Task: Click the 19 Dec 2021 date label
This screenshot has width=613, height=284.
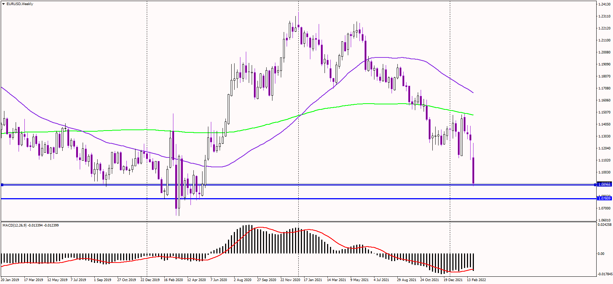Action: coord(453,280)
